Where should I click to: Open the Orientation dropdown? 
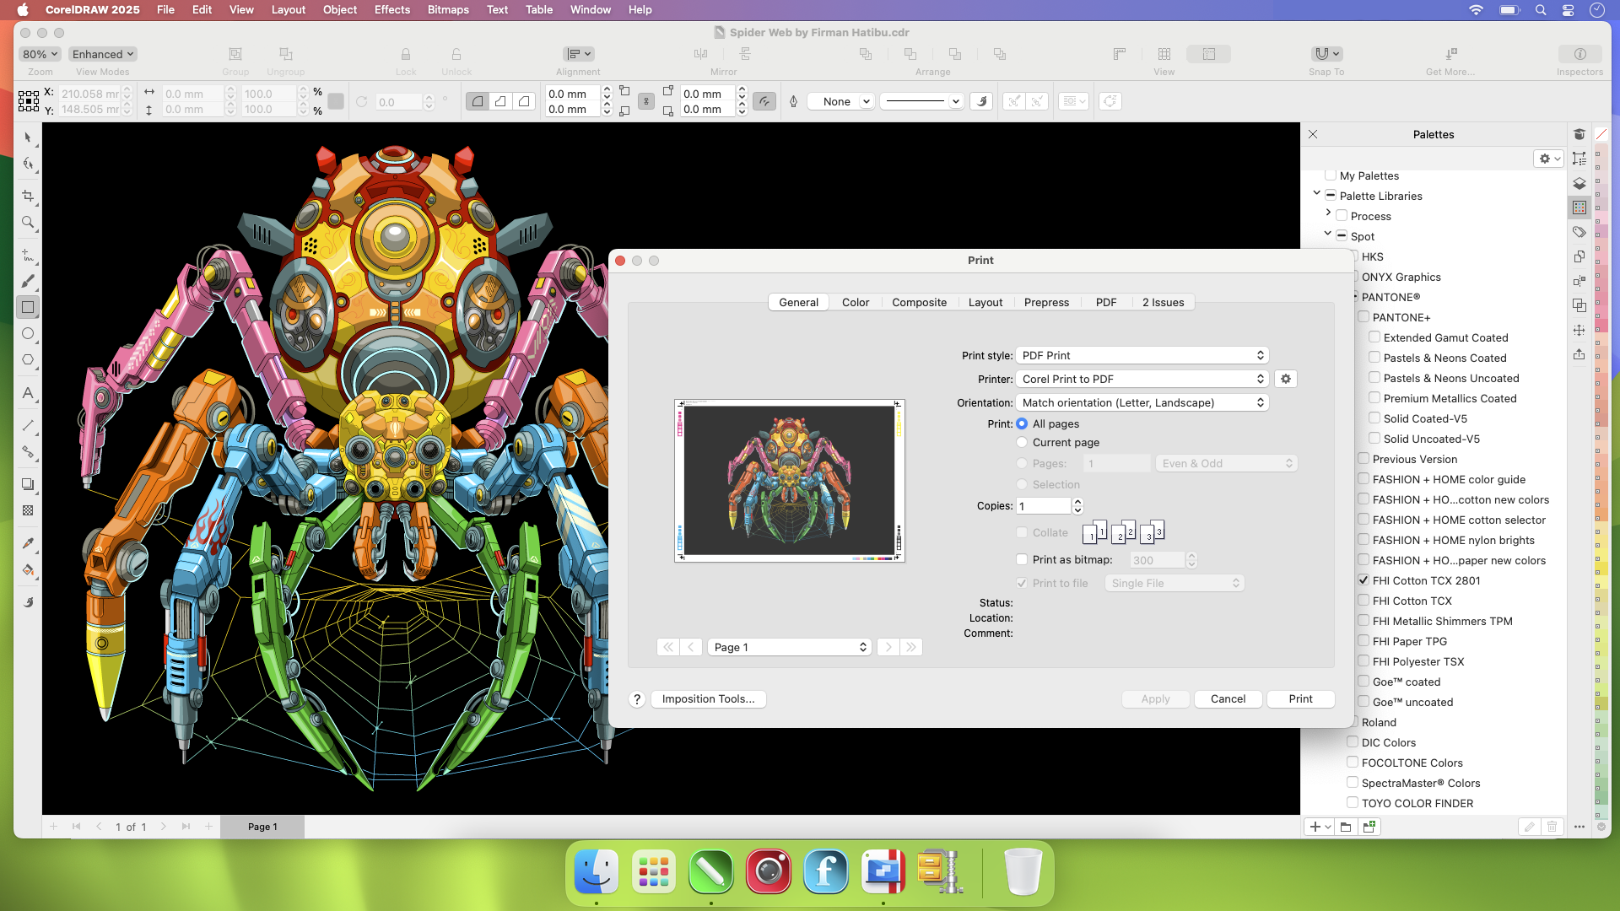point(1142,402)
